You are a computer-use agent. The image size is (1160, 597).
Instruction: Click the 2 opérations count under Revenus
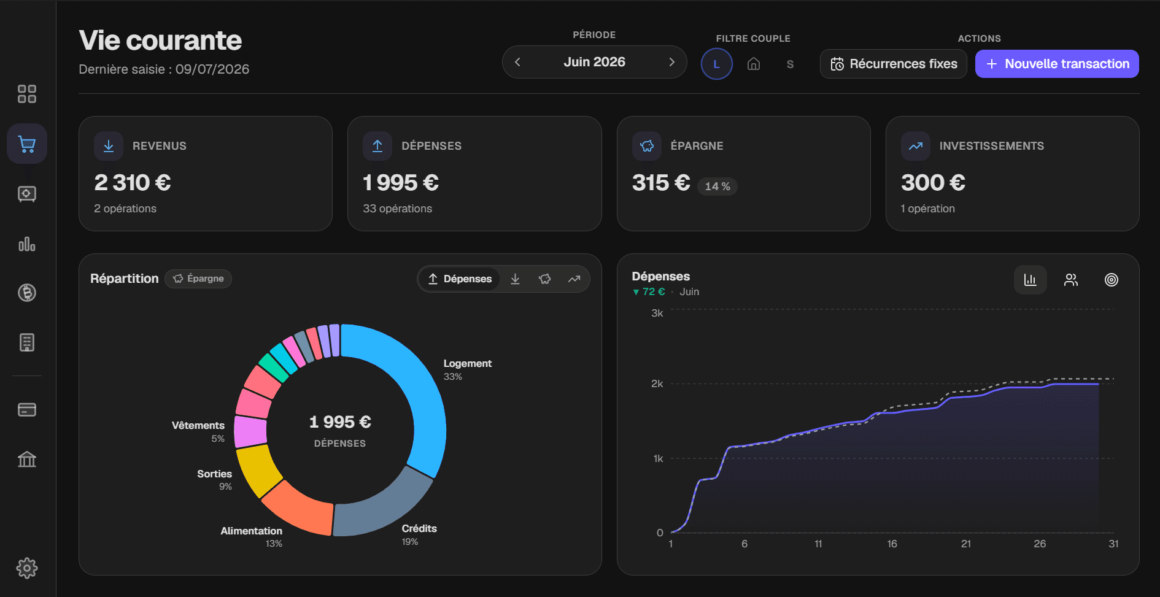(x=125, y=209)
